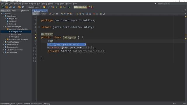Screen dimensions: 187x105
Task: Click the browser selection icon in the toolbar
Action: click(x=44, y=7)
